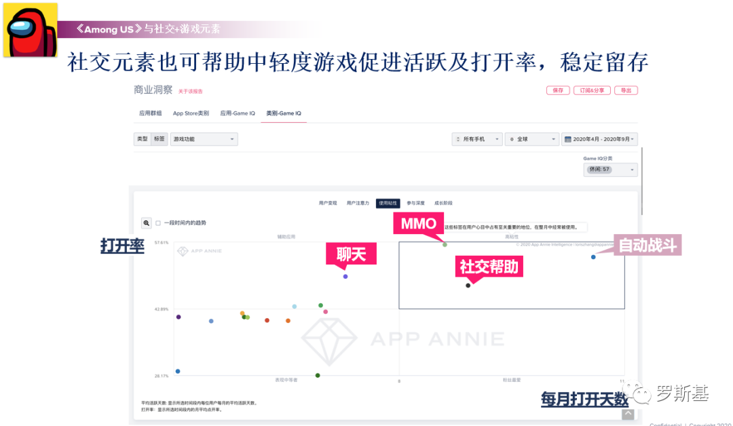This screenshot has height=426, width=733.
Task: Open the 所有手机 device dropdown
Action: point(477,139)
